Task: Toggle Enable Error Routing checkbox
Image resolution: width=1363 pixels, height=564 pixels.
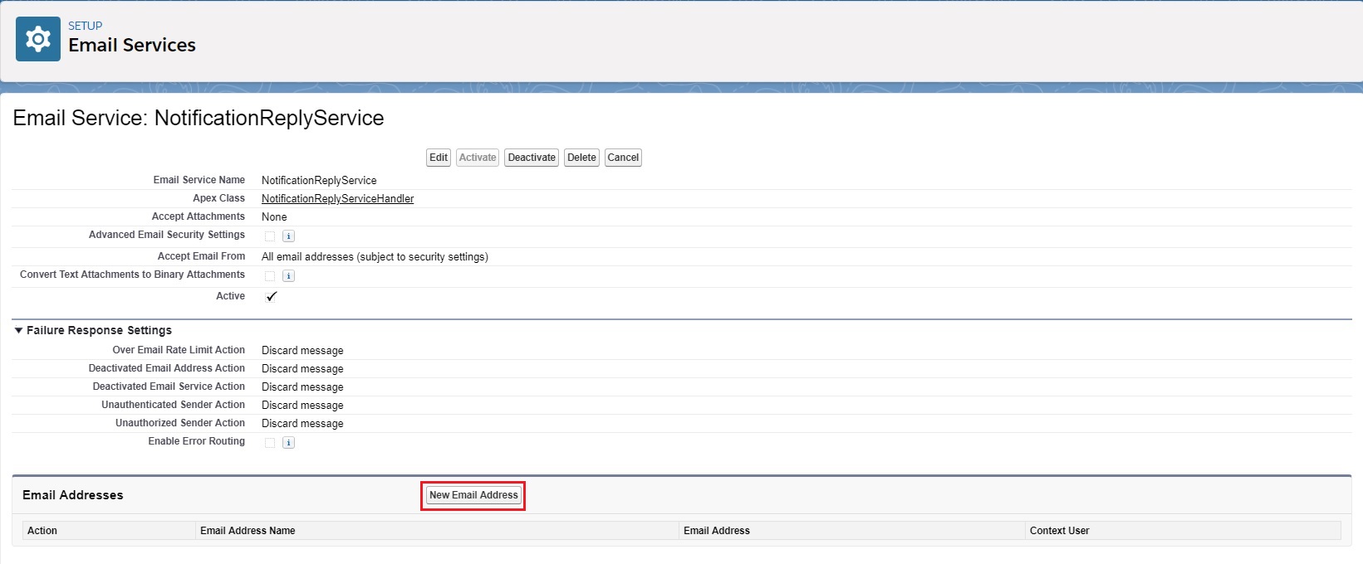Action: click(269, 443)
